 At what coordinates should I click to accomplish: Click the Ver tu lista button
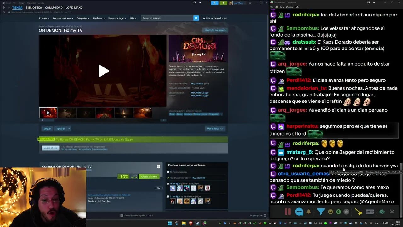pos(215,128)
